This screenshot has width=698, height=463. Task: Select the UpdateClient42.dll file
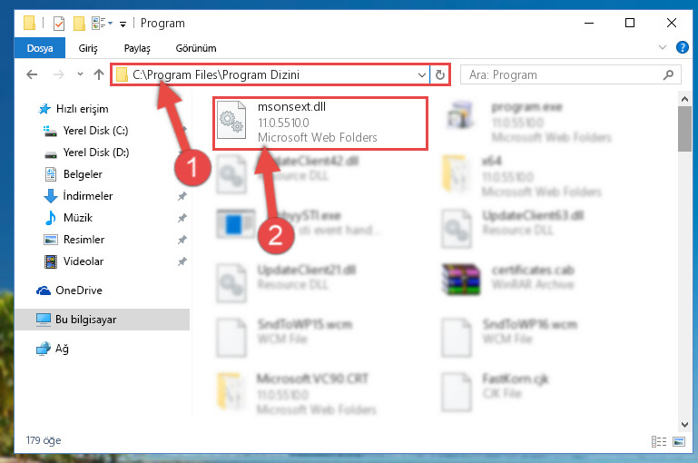tap(289, 174)
